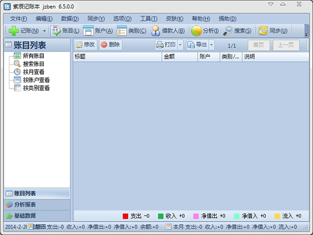This screenshot has width=313, height=235.
Task: Open the 类别(C) categories icon
Action: [122, 31]
